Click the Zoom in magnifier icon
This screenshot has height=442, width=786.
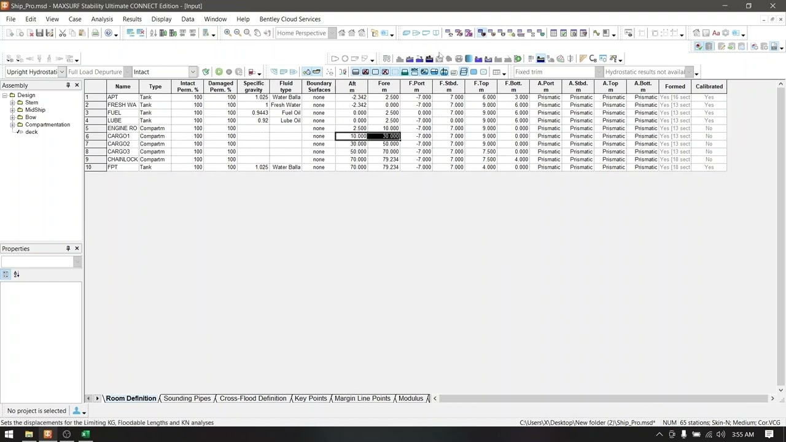[228, 33]
